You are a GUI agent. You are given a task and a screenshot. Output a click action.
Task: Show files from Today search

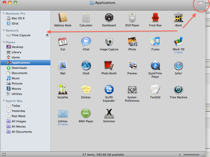[25, 106]
